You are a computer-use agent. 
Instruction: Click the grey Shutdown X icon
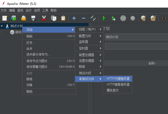coord(133,18)
